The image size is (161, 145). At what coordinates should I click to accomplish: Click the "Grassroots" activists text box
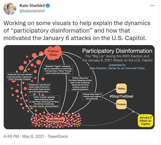pos(39,88)
